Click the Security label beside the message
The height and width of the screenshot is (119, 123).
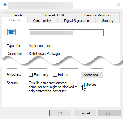(x=13, y=83)
